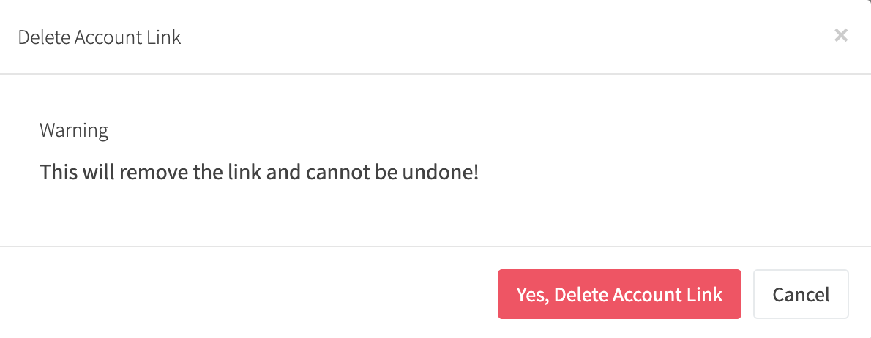Click the word 'Link' in the dialog title
This screenshot has height=338, width=871.
[x=165, y=37]
